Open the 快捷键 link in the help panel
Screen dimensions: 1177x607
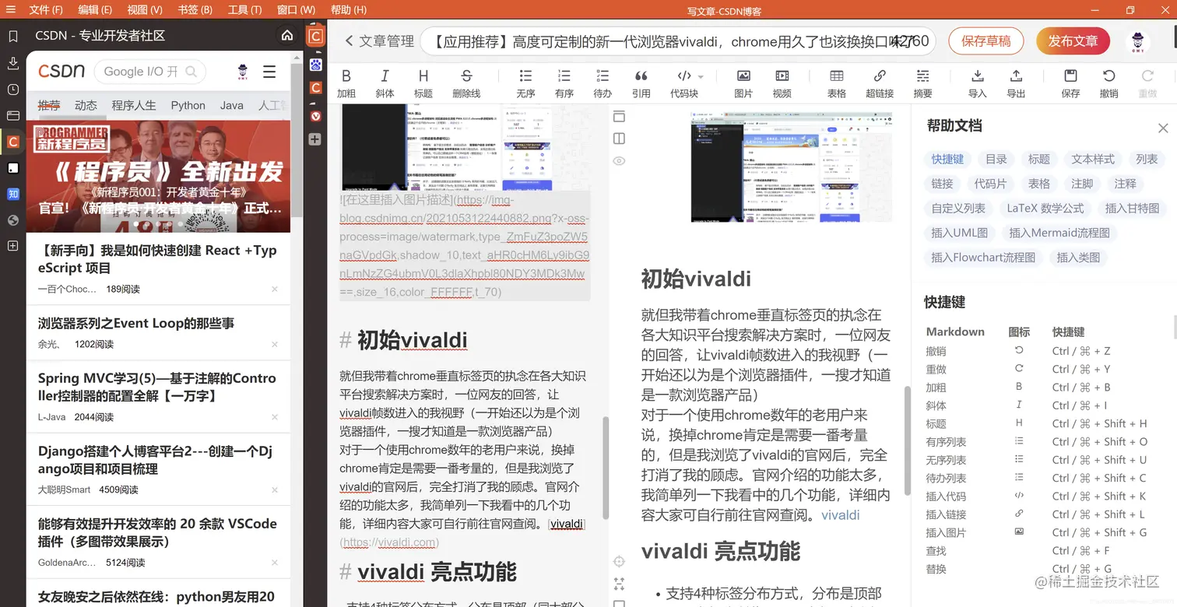pos(947,159)
